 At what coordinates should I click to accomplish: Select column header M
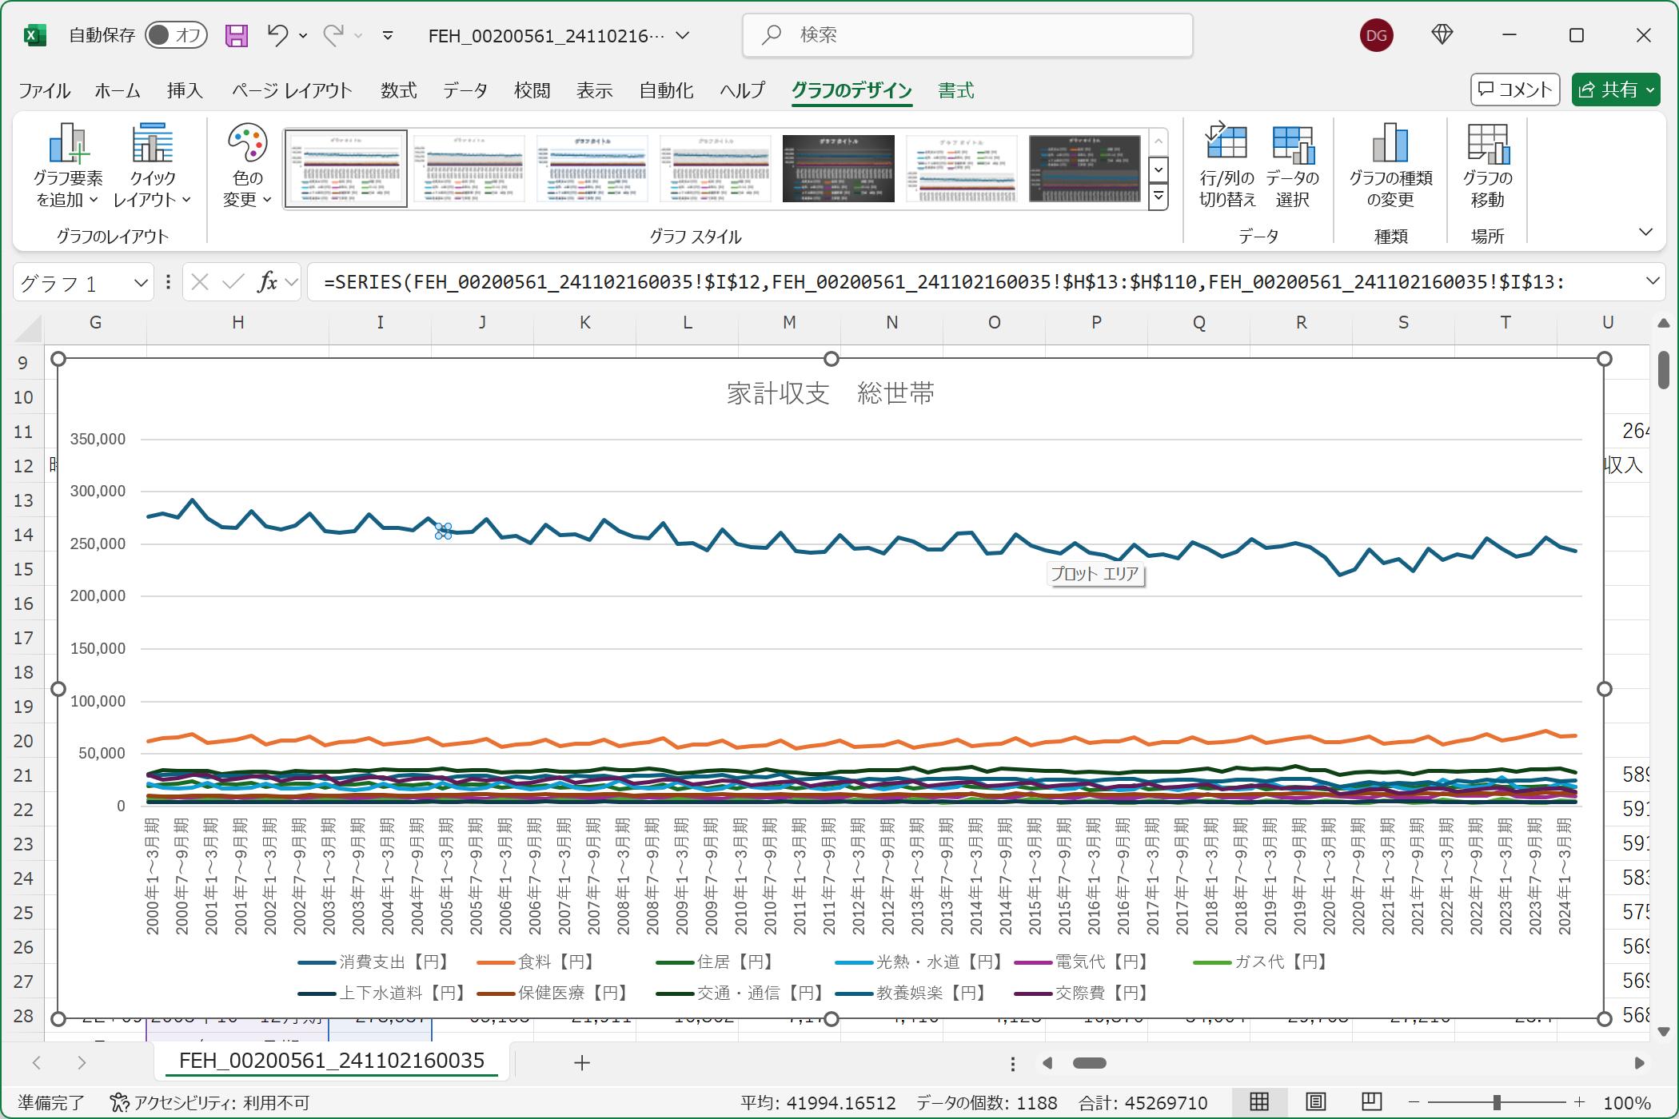(x=789, y=322)
